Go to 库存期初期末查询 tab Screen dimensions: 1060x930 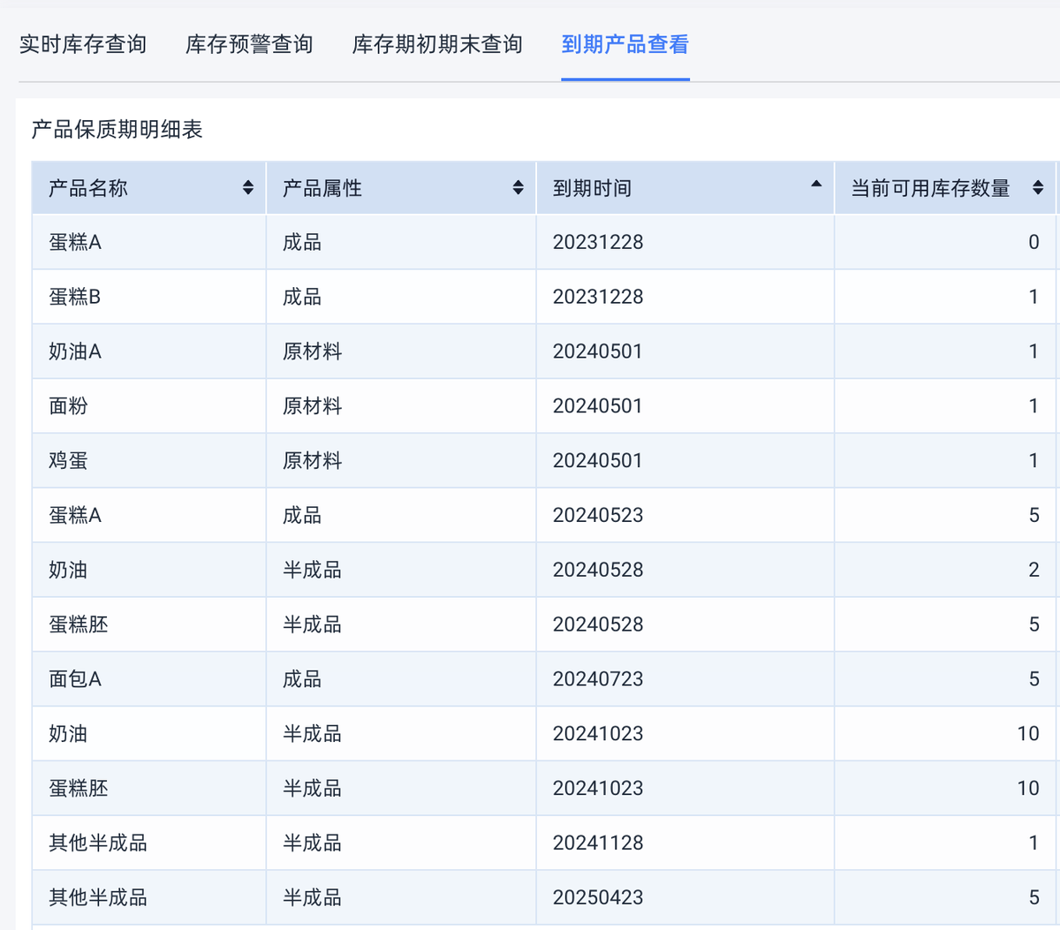pyautogui.click(x=437, y=45)
